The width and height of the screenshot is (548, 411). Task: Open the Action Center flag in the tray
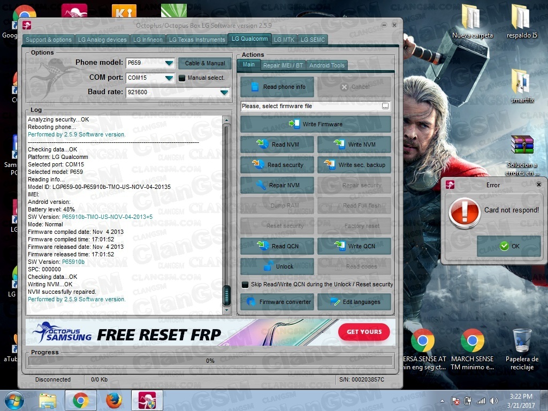coord(455,401)
